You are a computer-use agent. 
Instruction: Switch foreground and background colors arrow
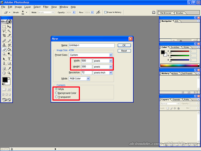tap(9, 78)
